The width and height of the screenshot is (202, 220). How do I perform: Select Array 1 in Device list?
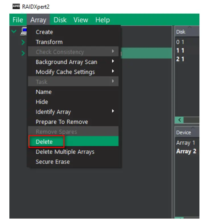pyautogui.click(x=187, y=143)
